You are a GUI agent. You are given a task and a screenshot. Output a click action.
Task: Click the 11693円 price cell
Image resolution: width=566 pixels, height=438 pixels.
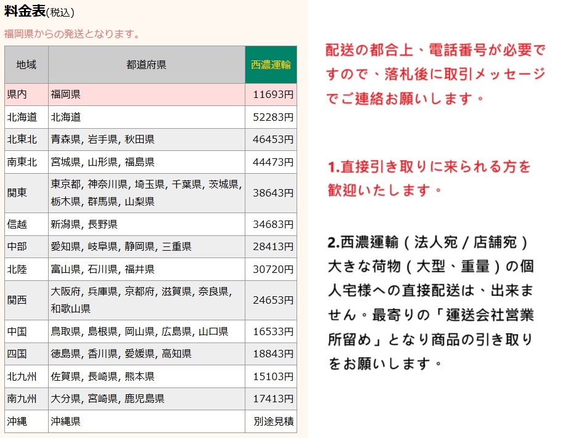(x=271, y=95)
